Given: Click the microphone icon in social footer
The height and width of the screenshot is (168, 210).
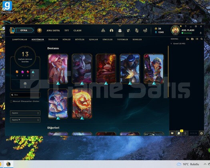Looking at the screenshot, I should click(185, 134).
